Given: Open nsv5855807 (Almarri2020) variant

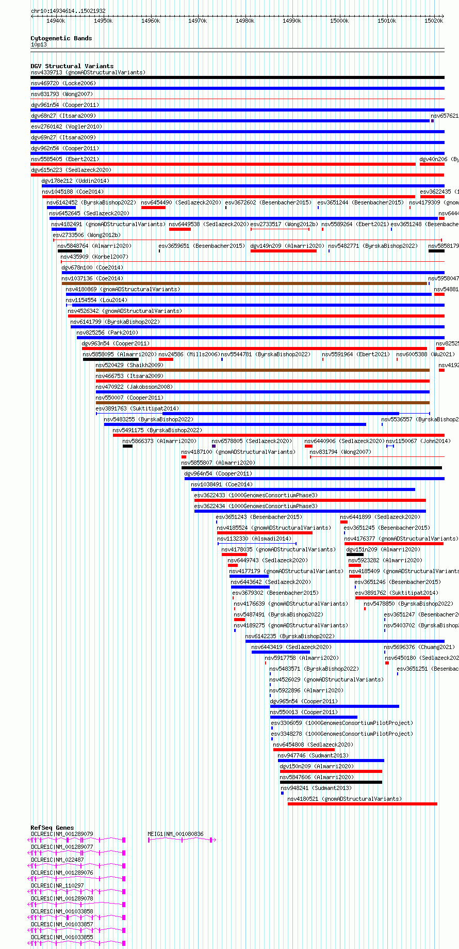Looking at the screenshot, I should (x=312, y=468).
